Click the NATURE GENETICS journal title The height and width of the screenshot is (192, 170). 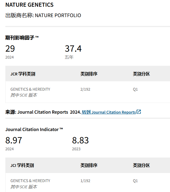[29, 5]
